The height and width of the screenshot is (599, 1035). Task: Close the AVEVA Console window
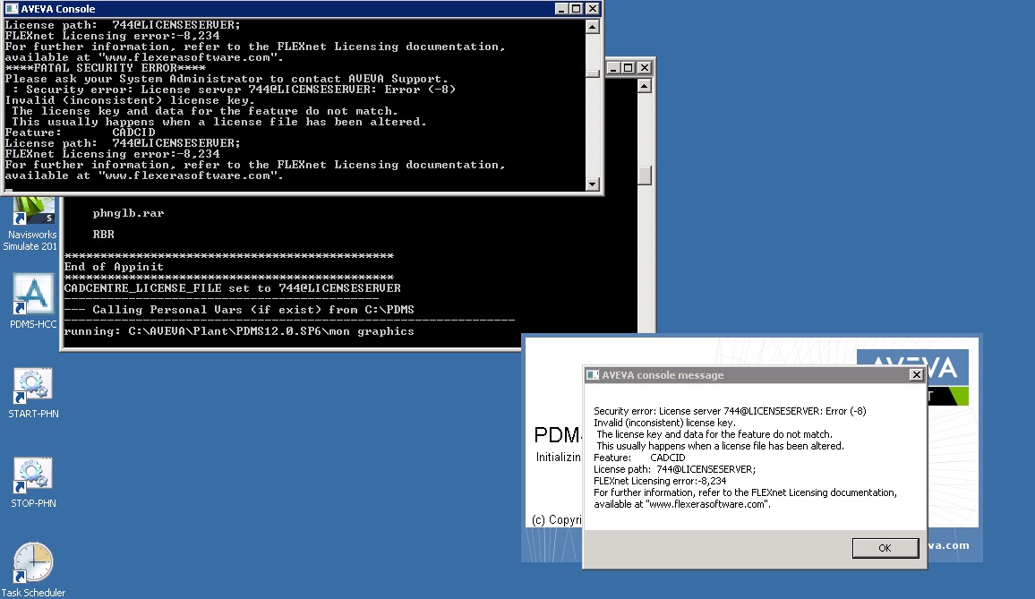592,9
